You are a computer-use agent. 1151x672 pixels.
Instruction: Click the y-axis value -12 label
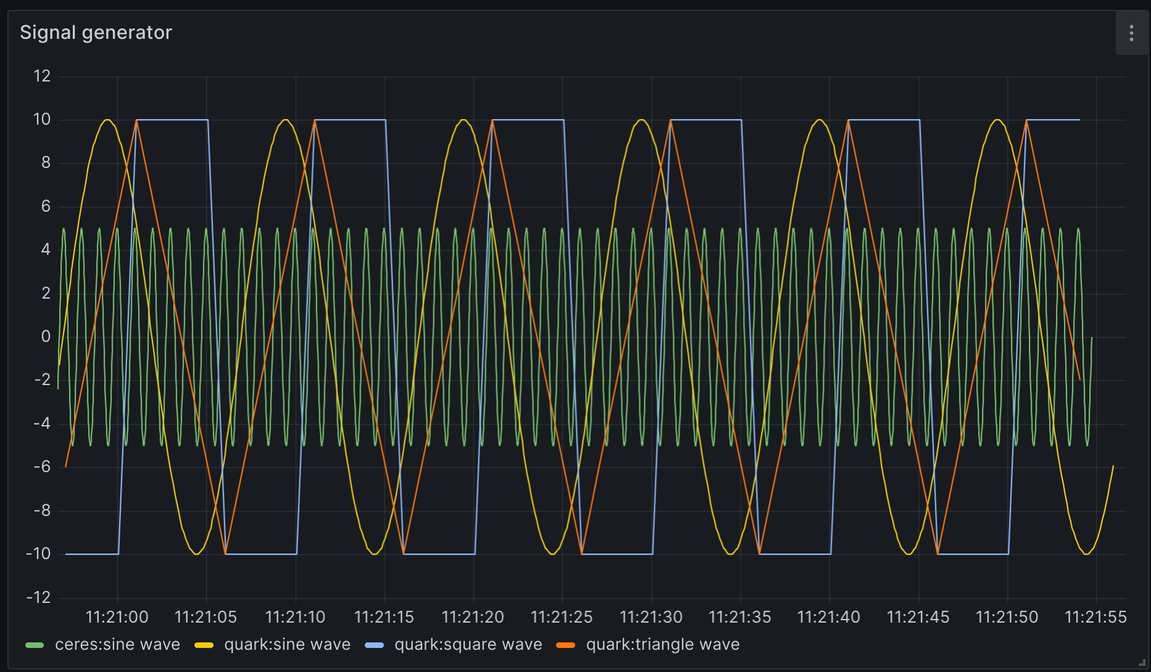pyautogui.click(x=38, y=597)
